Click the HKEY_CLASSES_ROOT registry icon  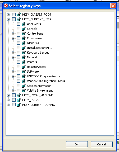click(x=19, y=15)
